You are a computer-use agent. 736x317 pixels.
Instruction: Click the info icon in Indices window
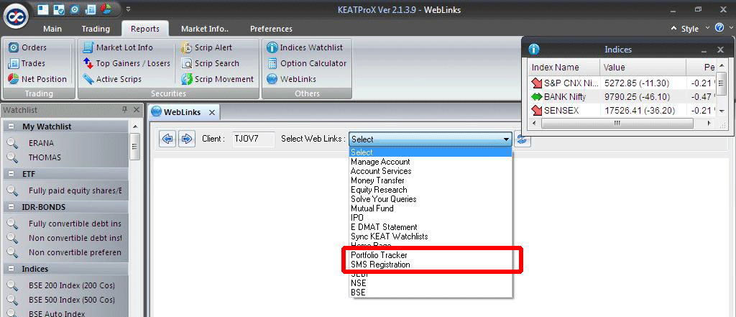point(534,50)
